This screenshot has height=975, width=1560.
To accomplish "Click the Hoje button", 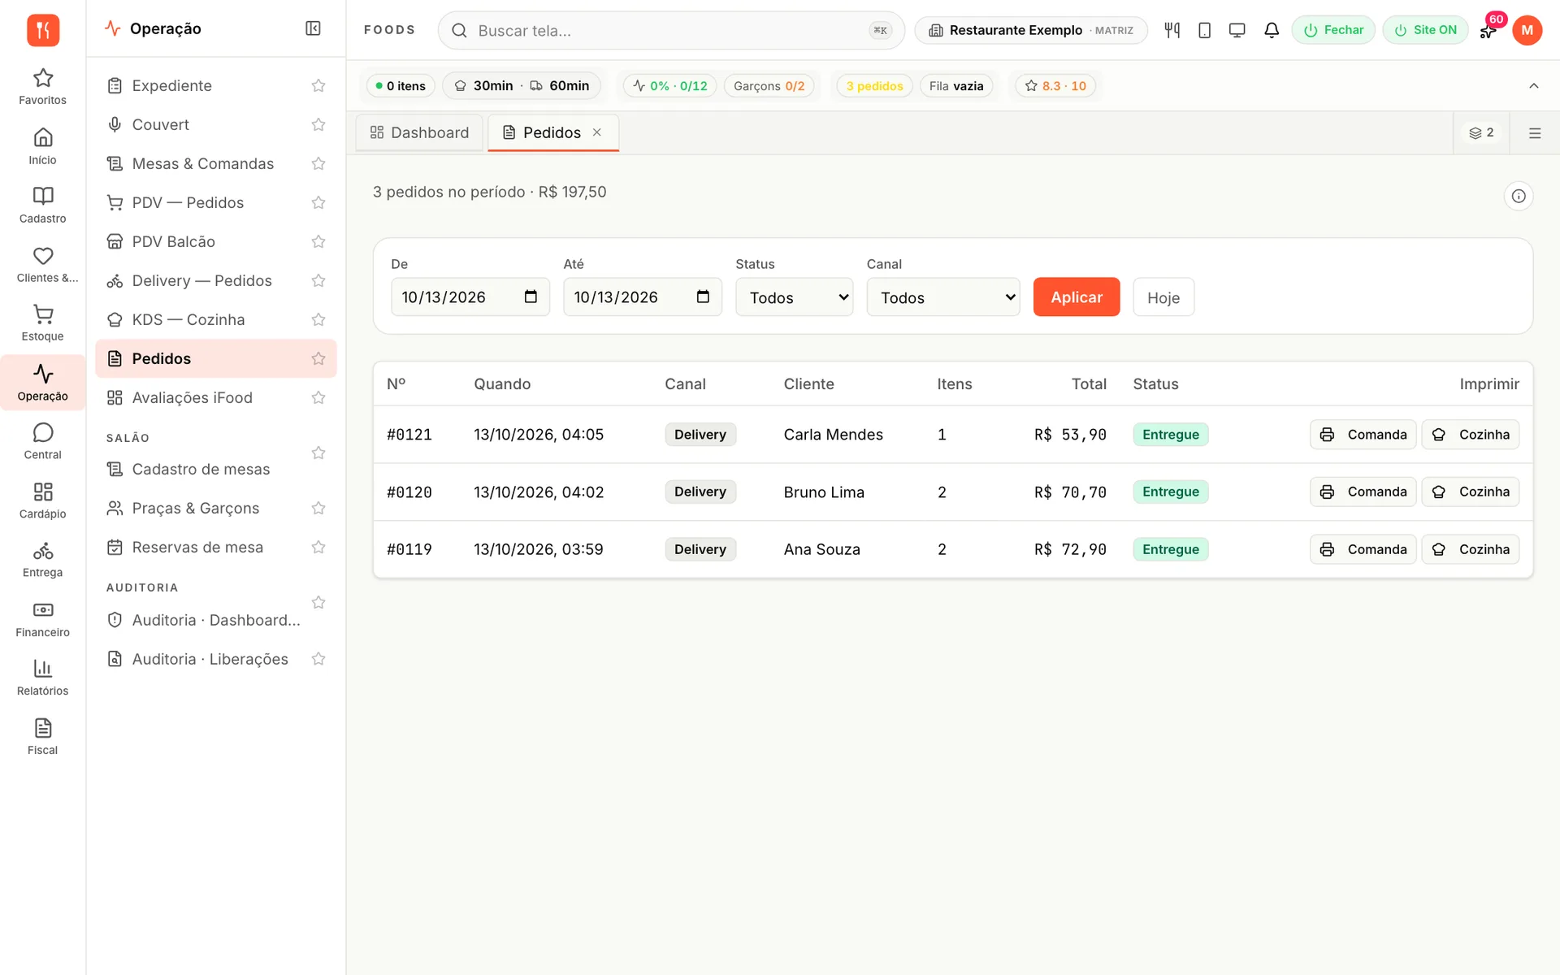I will point(1163,297).
